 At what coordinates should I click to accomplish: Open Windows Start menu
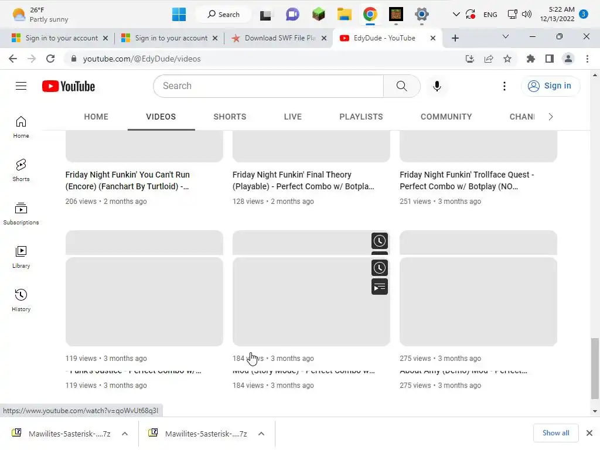(179, 15)
